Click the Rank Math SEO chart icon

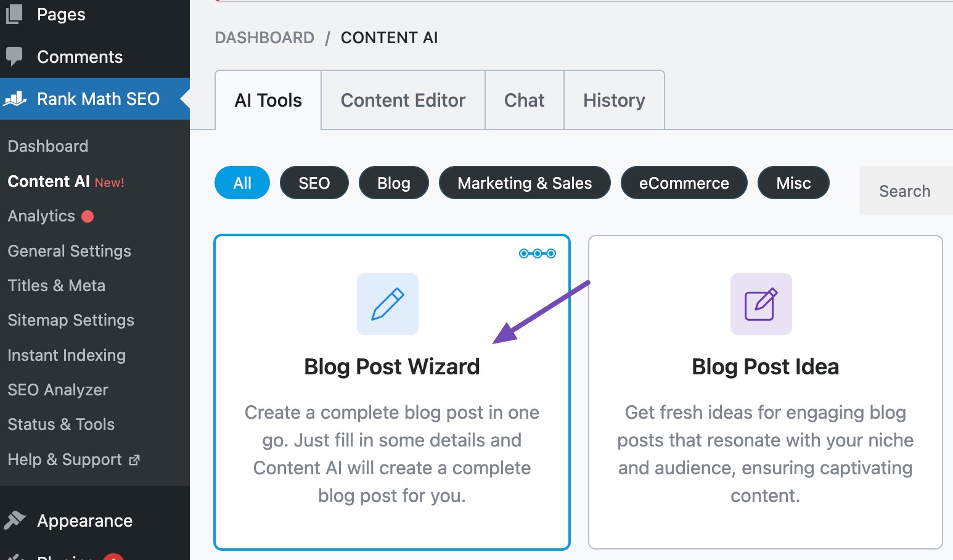pos(15,99)
